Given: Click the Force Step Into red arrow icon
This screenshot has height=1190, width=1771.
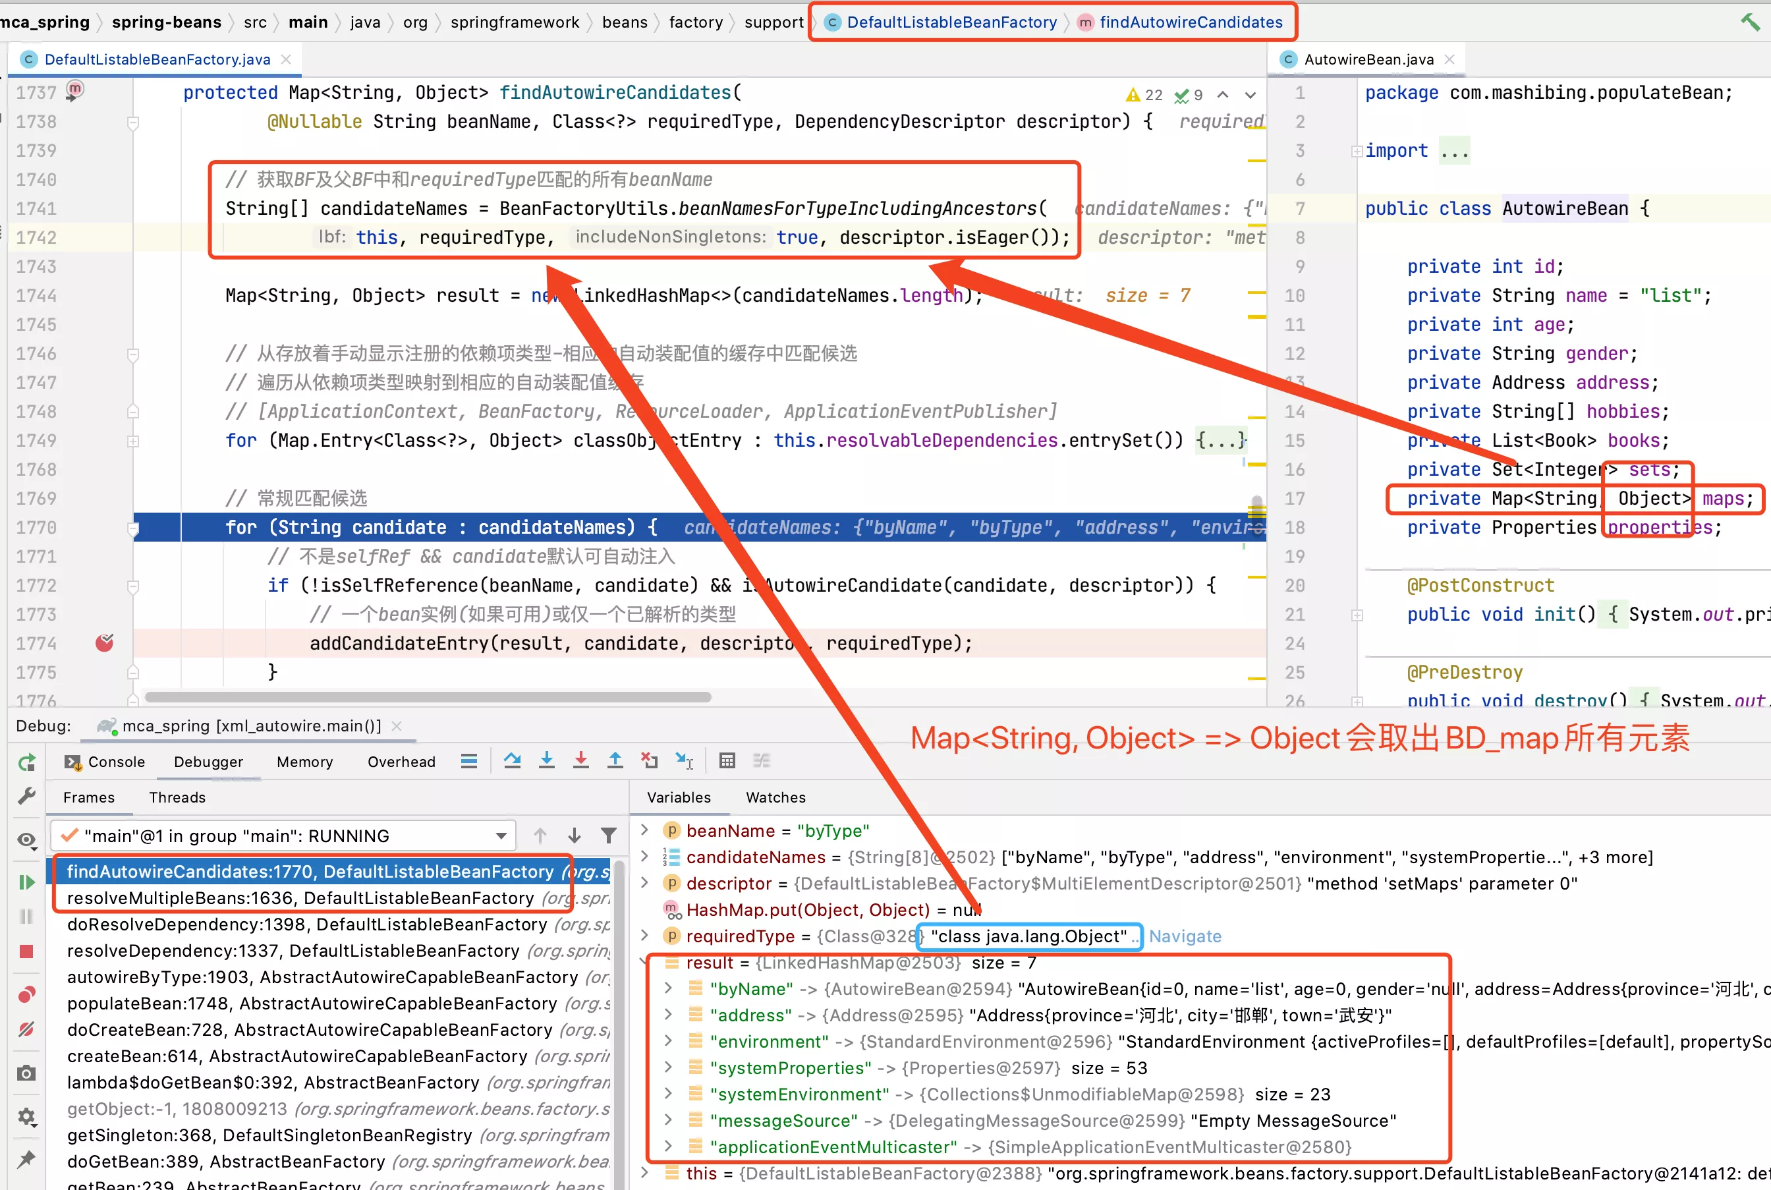Looking at the screenshot, I should pos(581,760).
